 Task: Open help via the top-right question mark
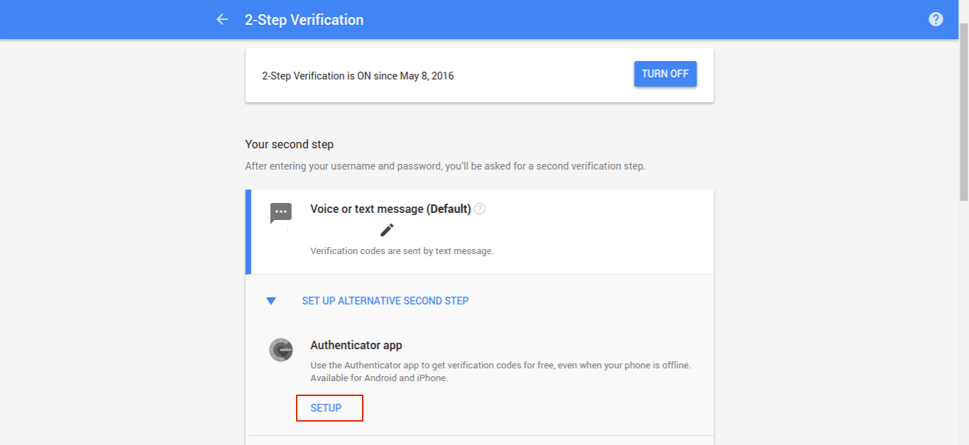pyautogui.click(x=936, y=19)
